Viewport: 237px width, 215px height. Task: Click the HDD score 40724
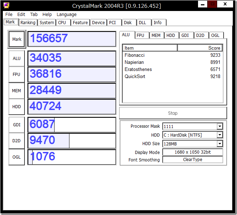[72, 107]
